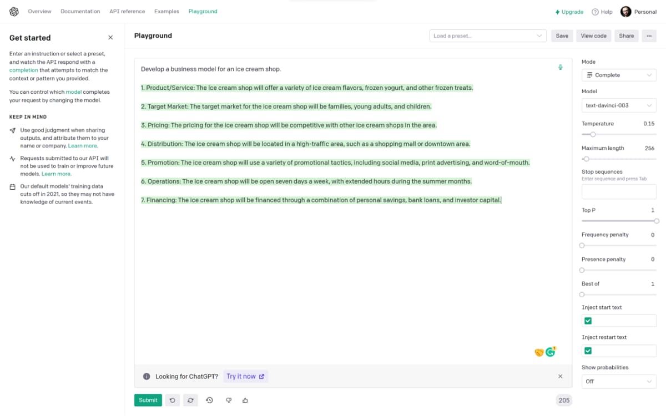Click the Load a preset field
666x416 pixels.
tap(487, 35)
